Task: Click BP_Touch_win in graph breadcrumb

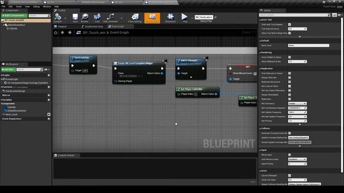Action: coord(94,33)
